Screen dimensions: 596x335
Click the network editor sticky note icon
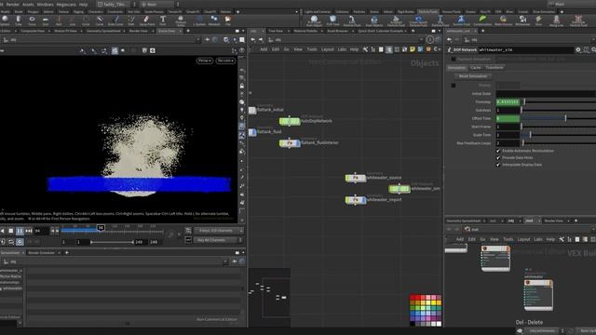point(413,49)
